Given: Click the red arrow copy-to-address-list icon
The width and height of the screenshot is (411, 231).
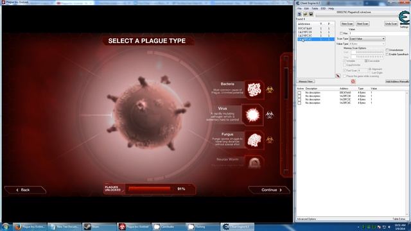Looking at the screenshot, I should tap(338, 76).
